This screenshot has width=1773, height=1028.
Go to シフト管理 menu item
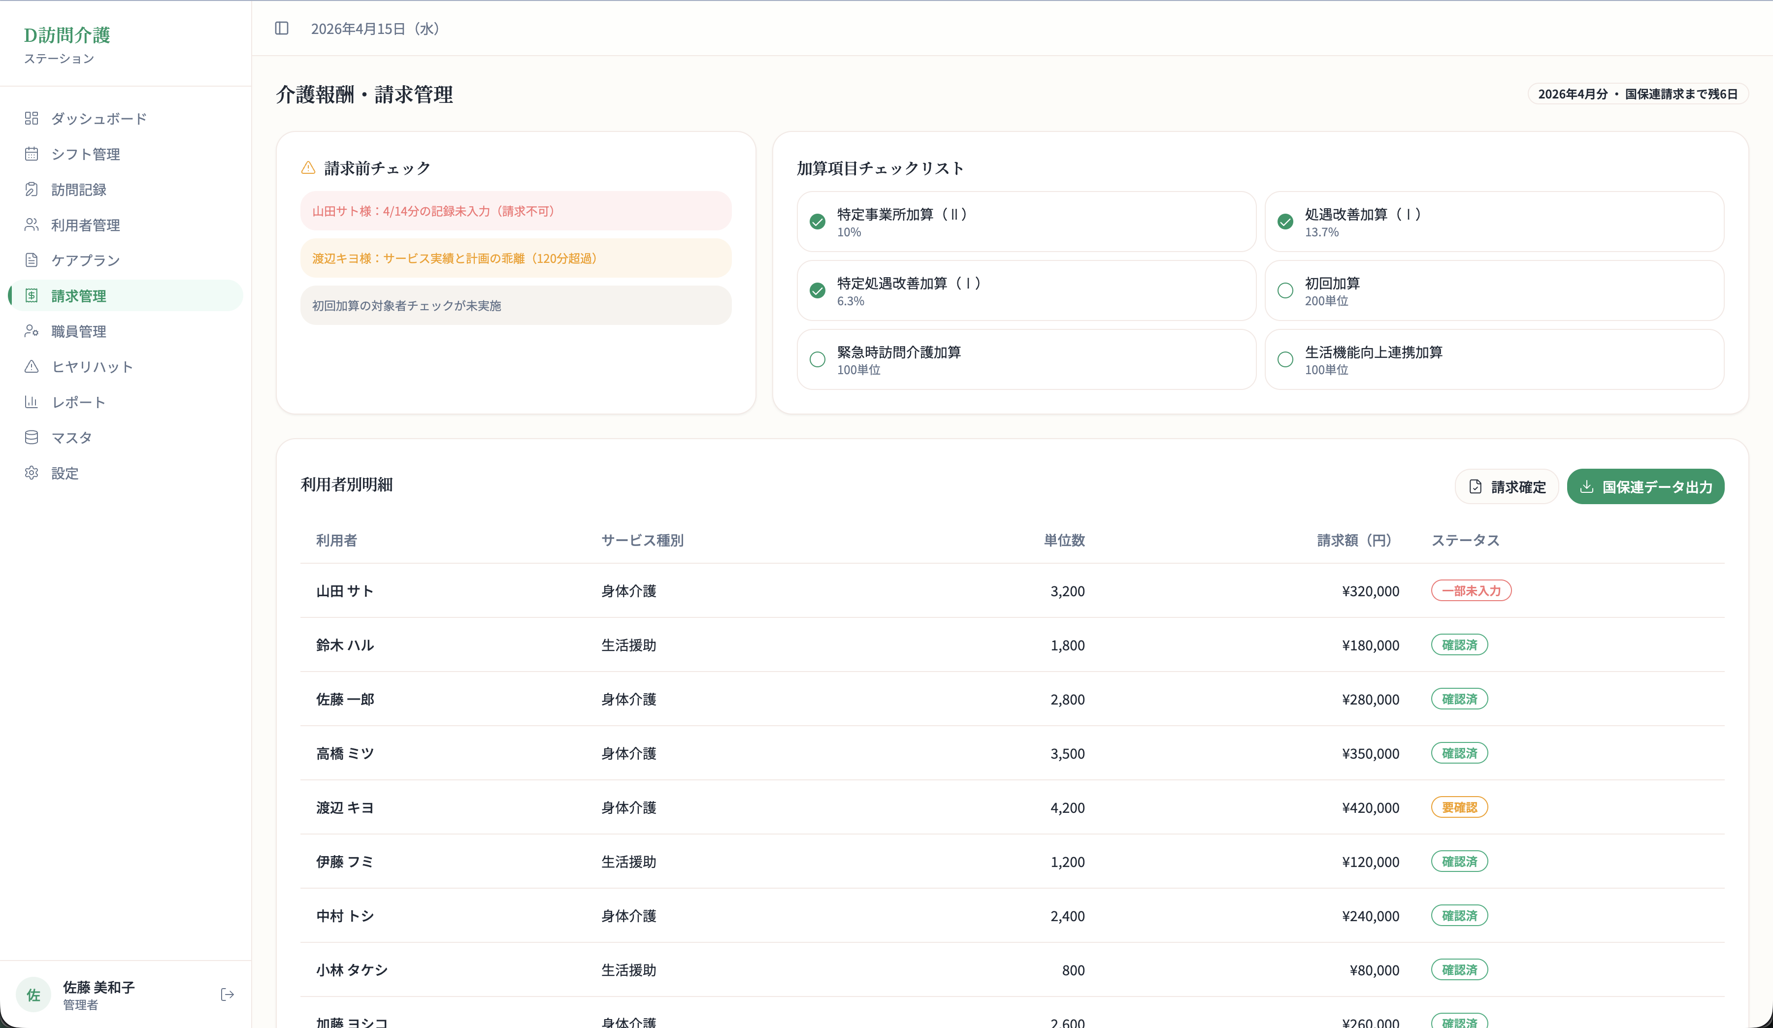pos(126,153)
